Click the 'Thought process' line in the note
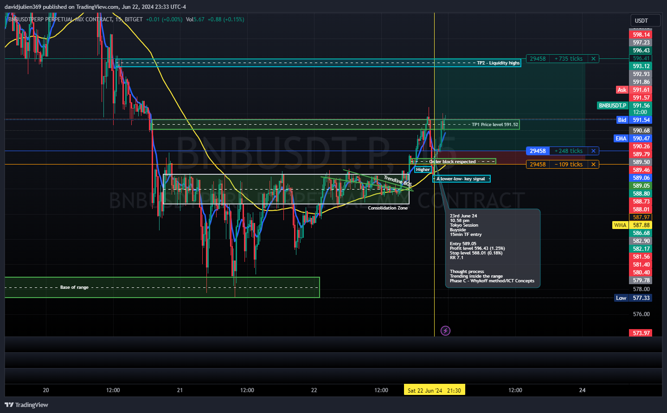Screen dimensions: 667x413 pos(467,272)
